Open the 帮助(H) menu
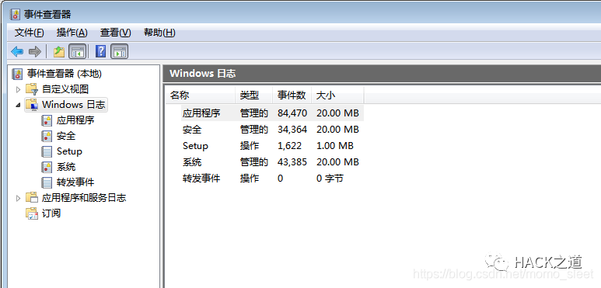Image resolution: width=601 pixels, height=288 pixels. click(x=159, y=33)
